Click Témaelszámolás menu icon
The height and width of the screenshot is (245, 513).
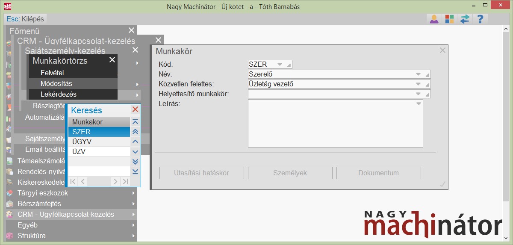coord(9,161)
